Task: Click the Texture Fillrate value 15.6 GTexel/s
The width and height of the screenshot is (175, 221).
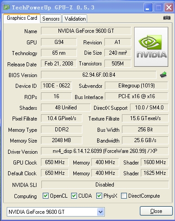Action: coord(145,118)
